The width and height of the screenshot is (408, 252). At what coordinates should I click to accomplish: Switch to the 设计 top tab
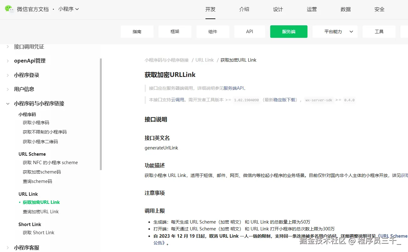(278, 9)
